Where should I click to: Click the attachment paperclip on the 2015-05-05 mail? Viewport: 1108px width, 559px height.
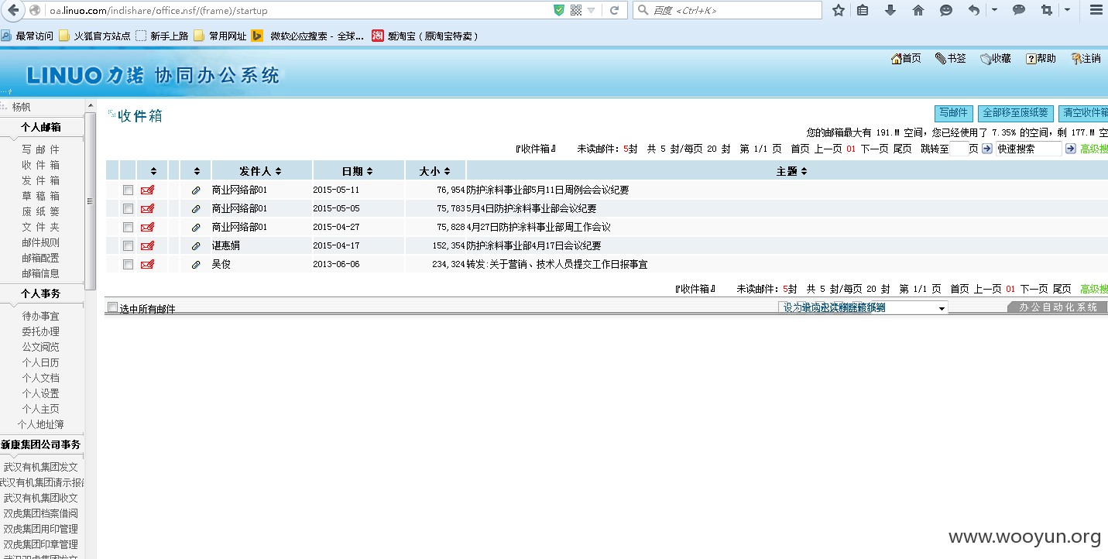[x=196, y=208]
